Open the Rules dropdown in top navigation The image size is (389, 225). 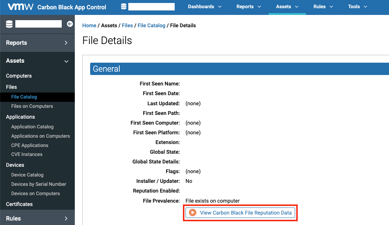click(323, 7)
